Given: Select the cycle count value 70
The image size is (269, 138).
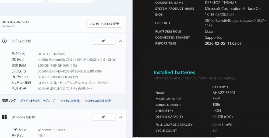Looking at the screenshot, I should pos(214,130).
